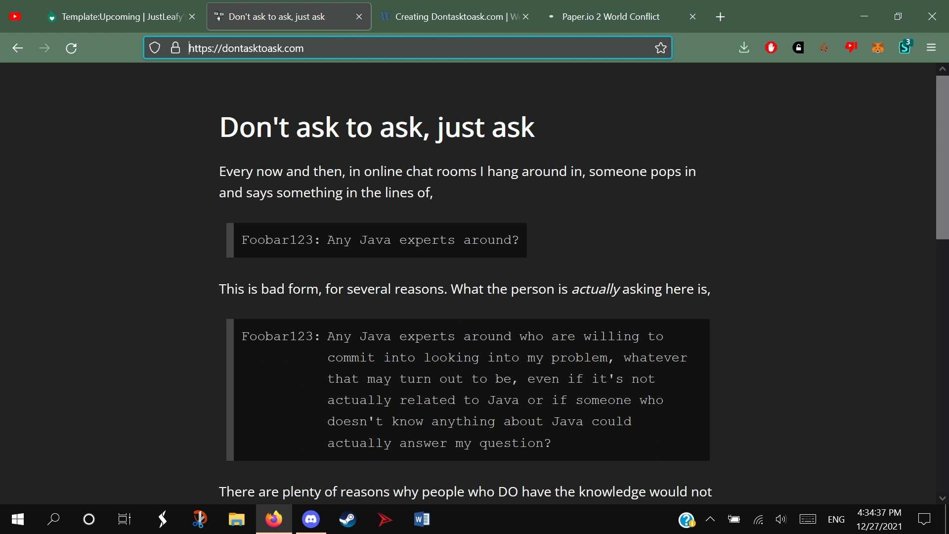
Task: Open the Firefox hamburger menu
Action: pos(931,48)
